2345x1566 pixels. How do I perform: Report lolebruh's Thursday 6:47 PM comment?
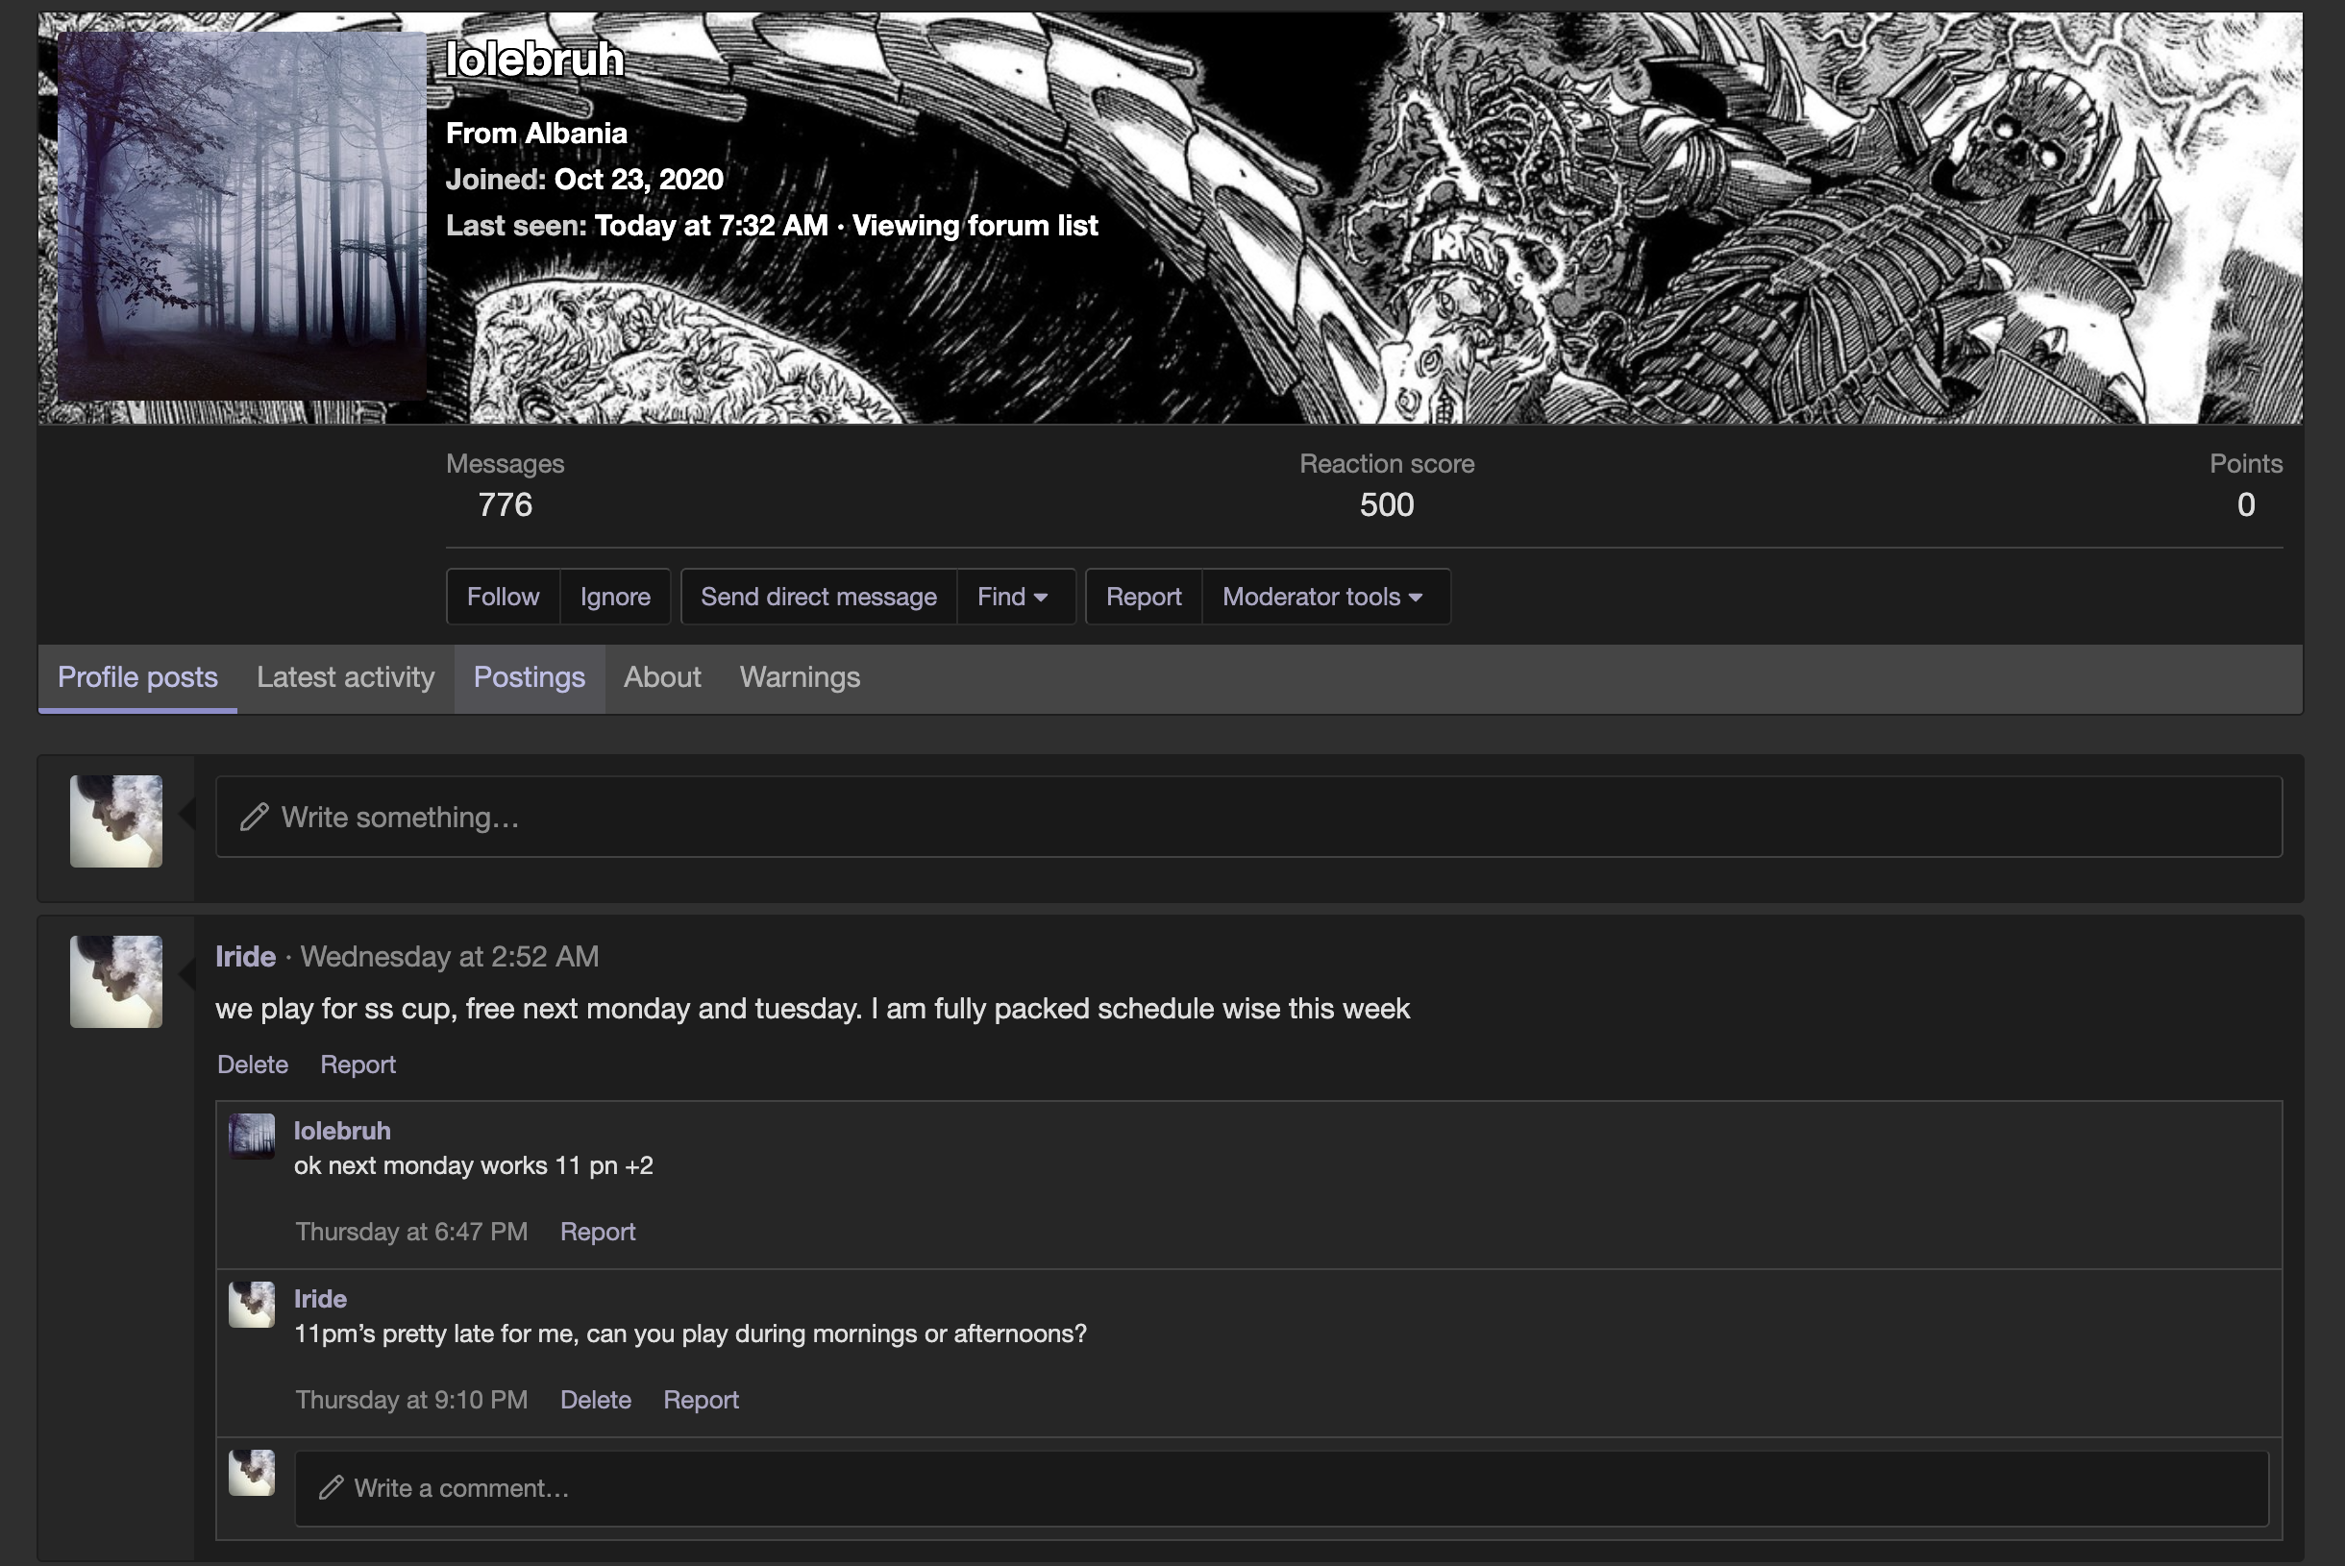pyautogui.click(x=598, y=1232)
